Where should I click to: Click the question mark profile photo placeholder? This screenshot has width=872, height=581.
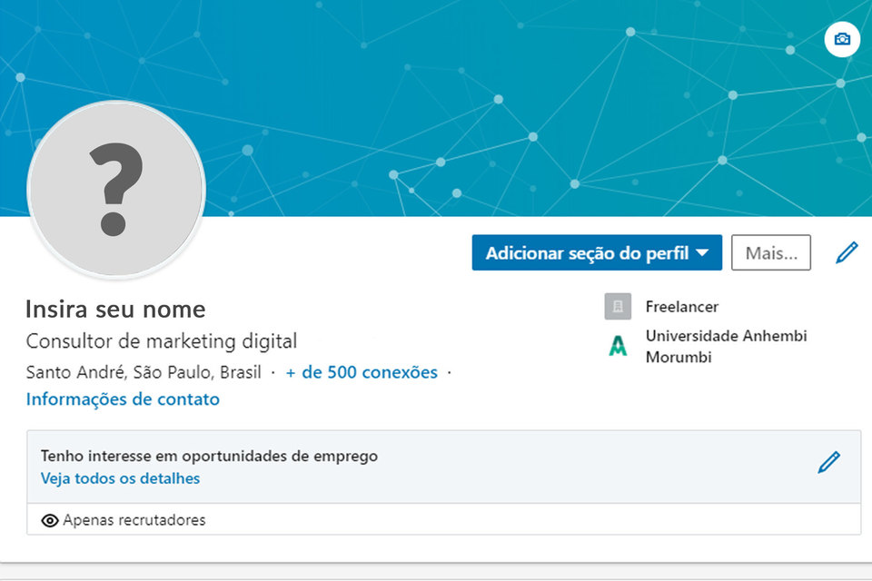tap(116, 189)
